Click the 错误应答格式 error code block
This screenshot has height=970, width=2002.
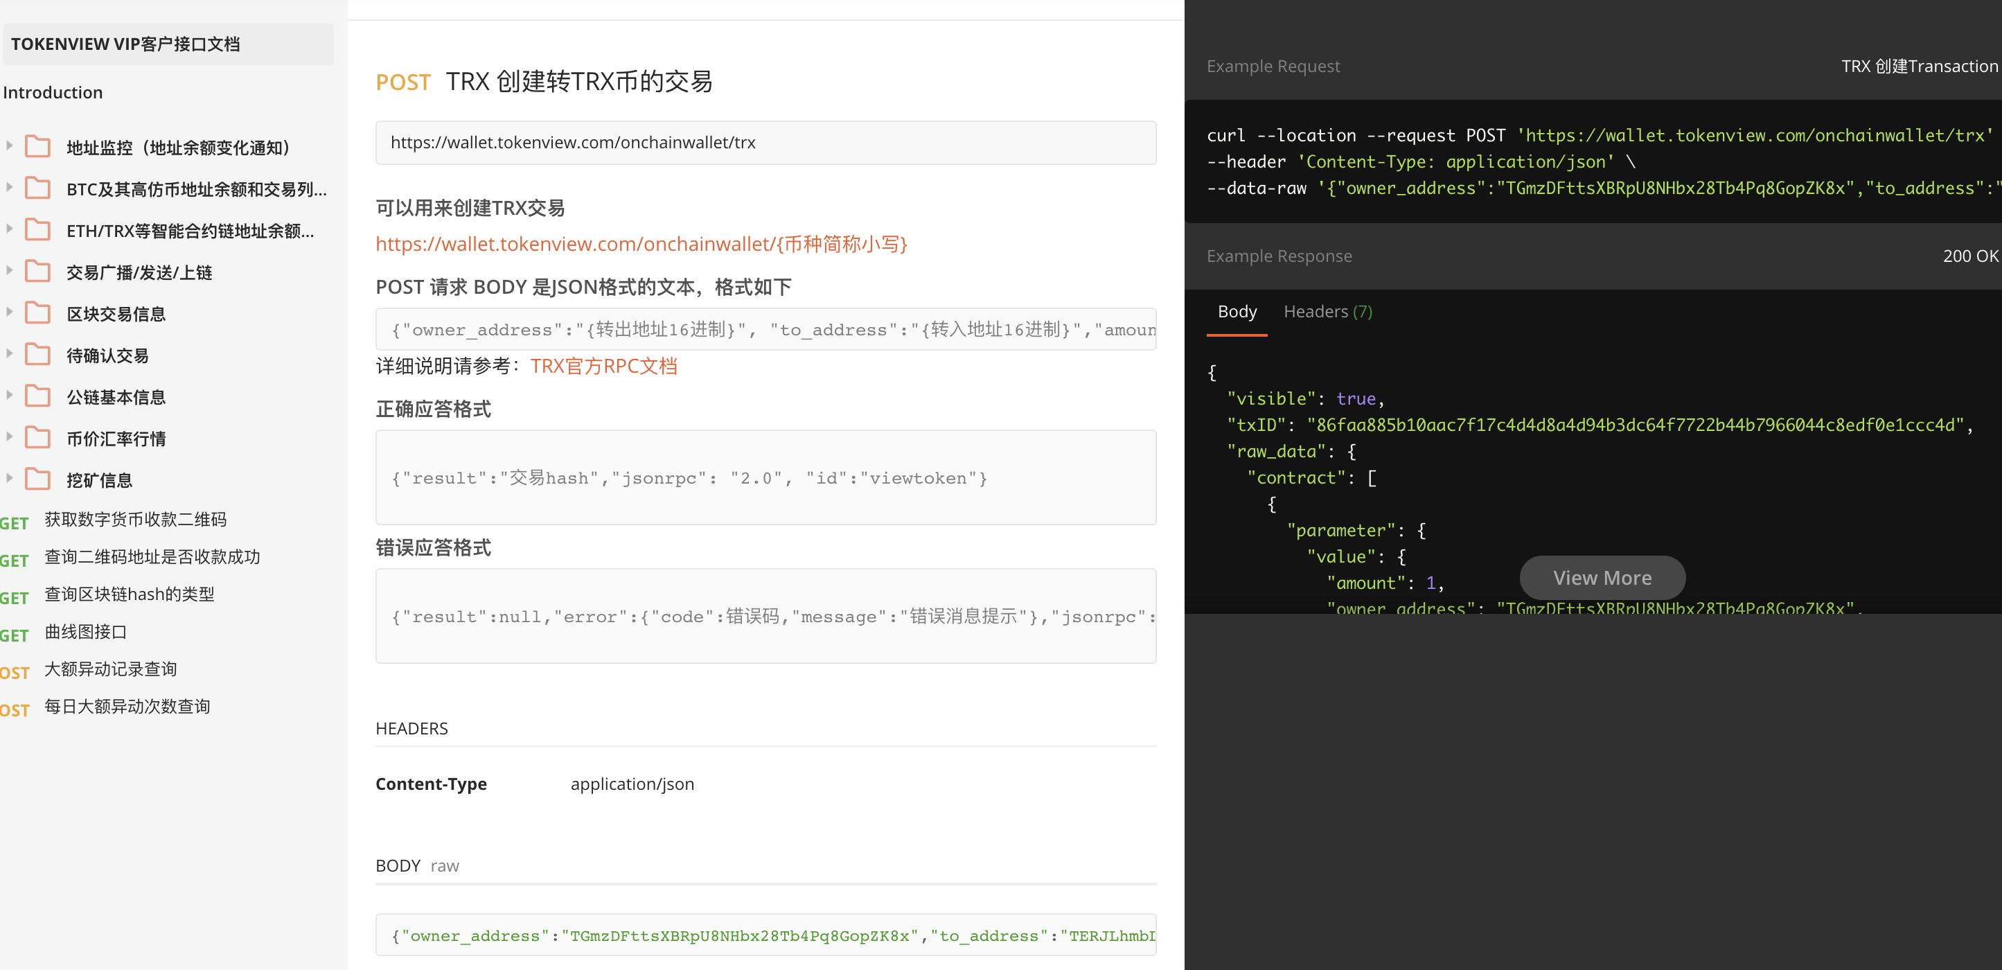[x=765, y=615]
